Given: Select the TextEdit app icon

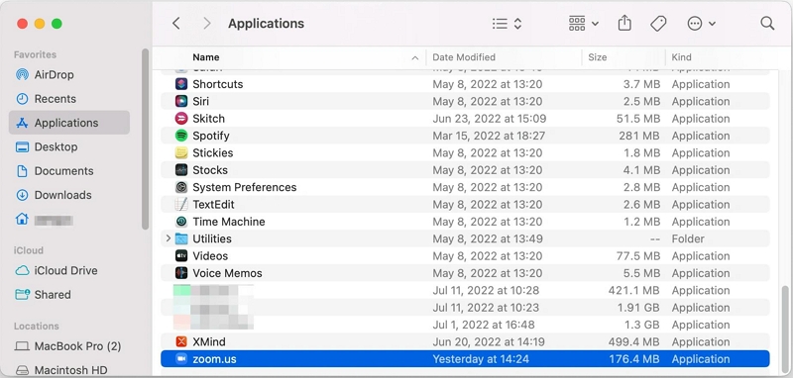Looking at the screenshot, I should [x=181, y=205].
